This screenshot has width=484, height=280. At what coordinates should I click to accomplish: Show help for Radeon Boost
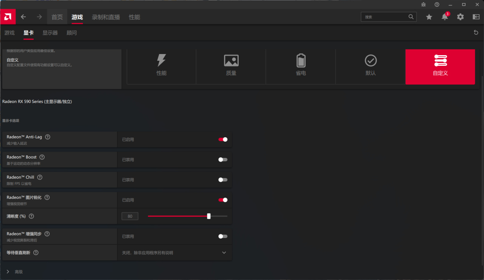42,157
